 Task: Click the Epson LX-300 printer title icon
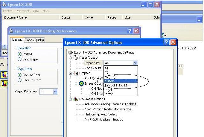(4, 4)
